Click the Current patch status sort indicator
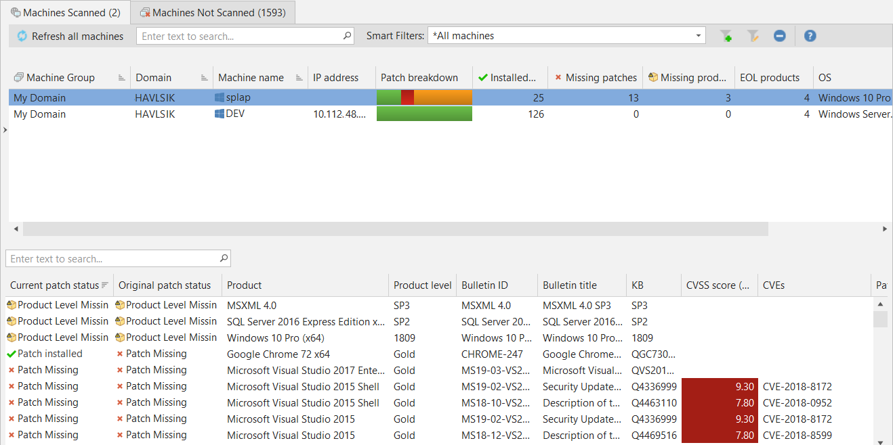Screen dimensions: 893x445 [105, 285]
